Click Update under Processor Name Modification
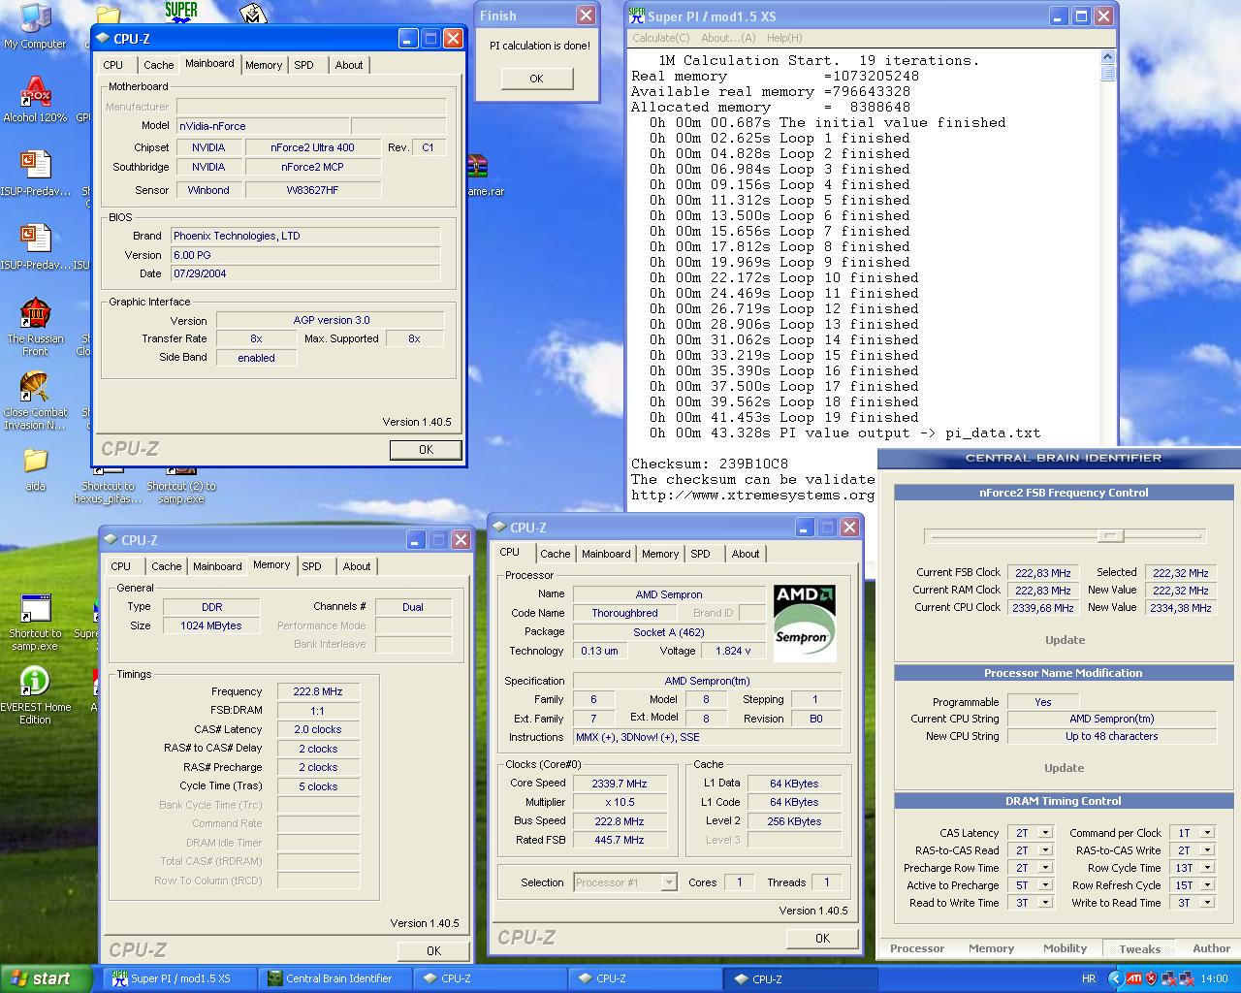The height and width of the screenshot is (993, 1241). click(1065, 768)
